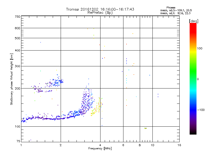Click the y-axis '200' tick label
This screenshot has height=158, width=211.
pos(17,88)
